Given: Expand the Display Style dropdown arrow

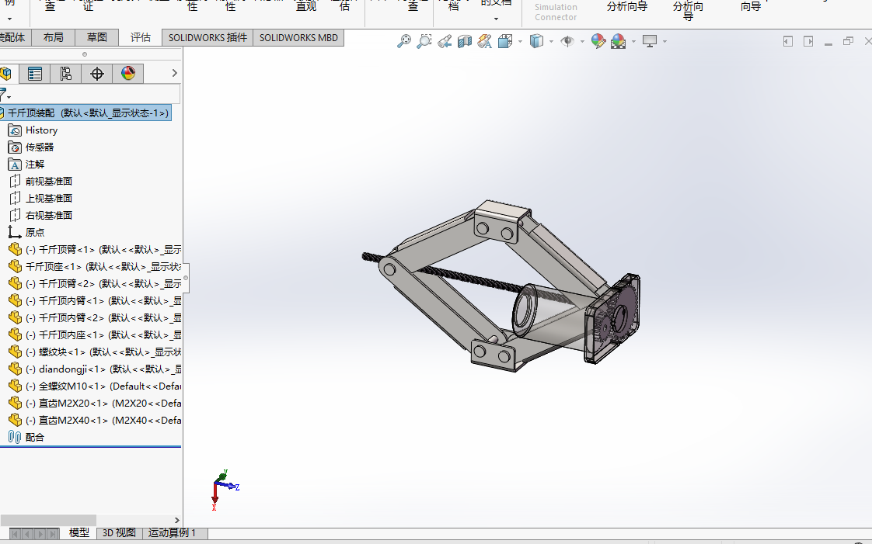Looking at the screenshot, I should [551, 42].
